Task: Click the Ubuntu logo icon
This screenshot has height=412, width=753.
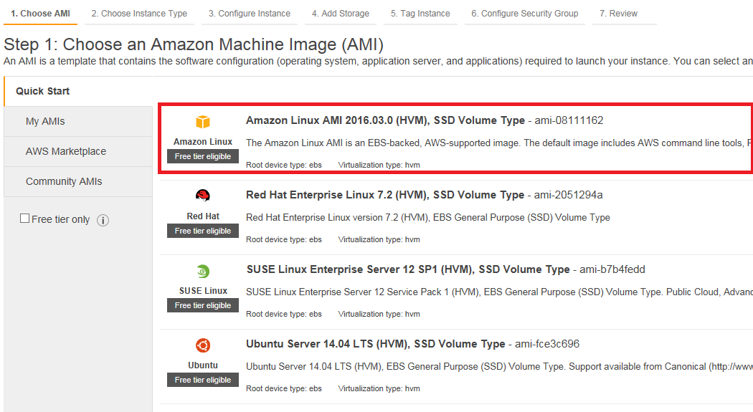Action: [x=203, y=345]
